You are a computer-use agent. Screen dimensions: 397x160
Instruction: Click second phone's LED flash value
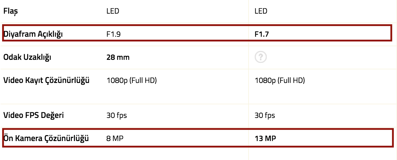[x=261, y=12]
